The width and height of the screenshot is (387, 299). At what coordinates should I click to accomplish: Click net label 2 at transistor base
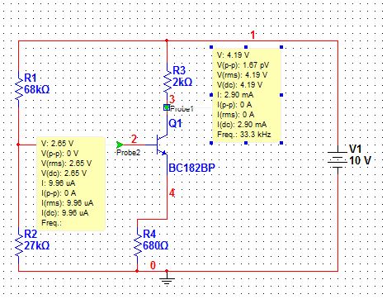pos(134,139)
